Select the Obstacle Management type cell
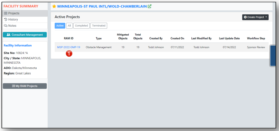 coord(99,47)
